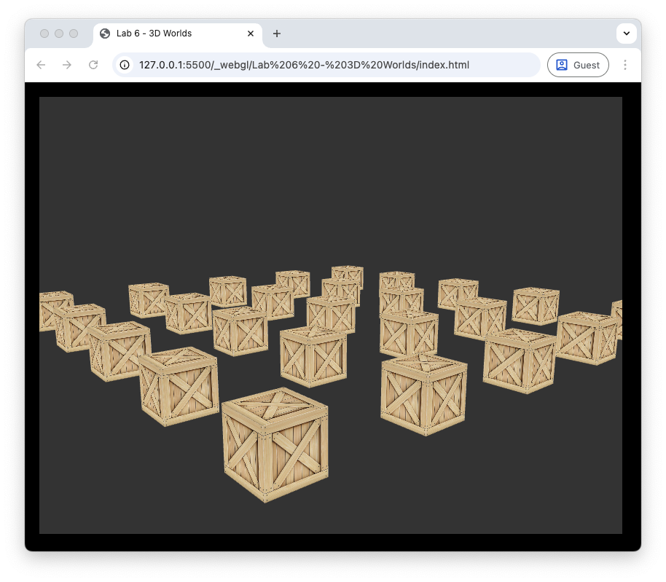Click the globe favicon on the tab
Screen dimensions: 666x582
pyautogui.click(x=105, y=34)
